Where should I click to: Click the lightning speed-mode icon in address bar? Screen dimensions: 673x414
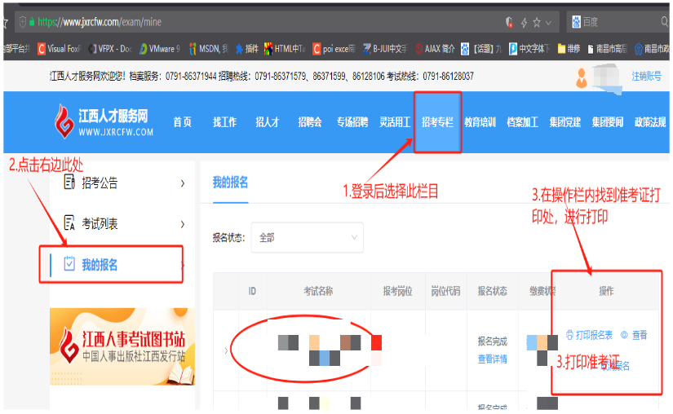pos(524,22)
